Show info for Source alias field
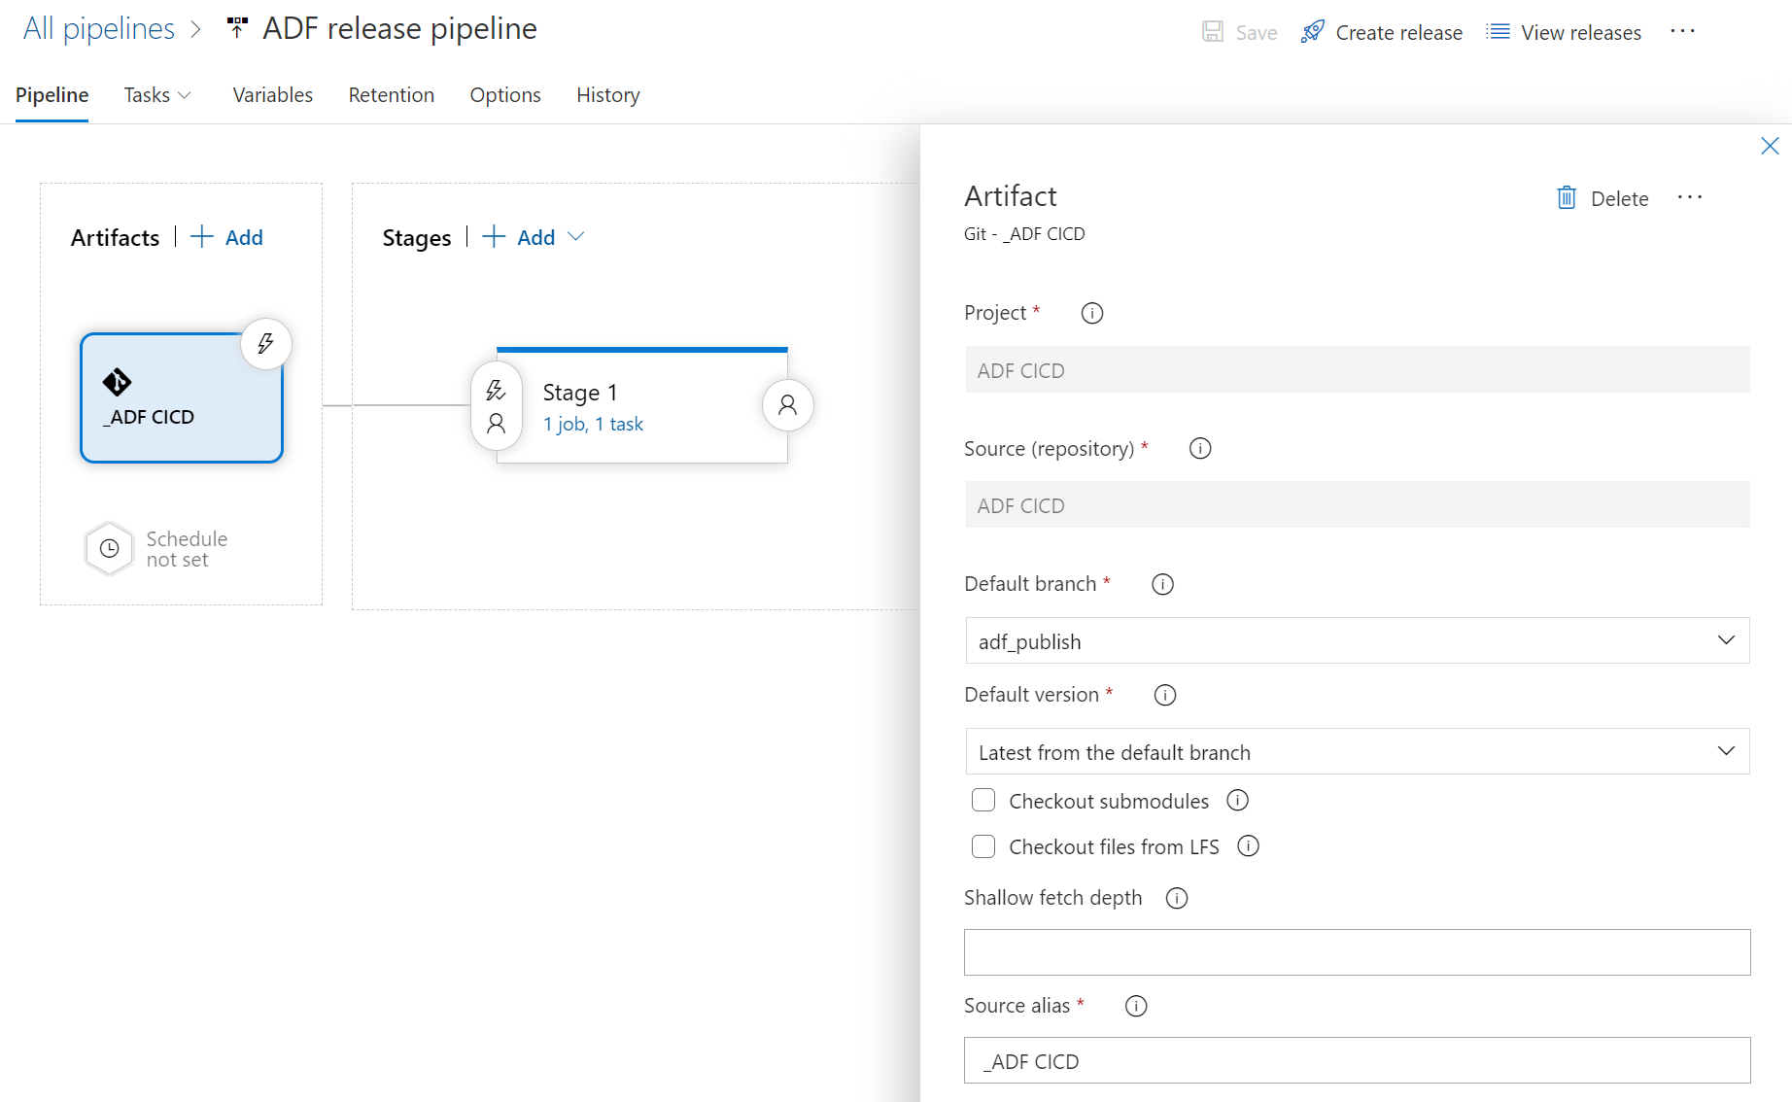 point(1135,1006)
